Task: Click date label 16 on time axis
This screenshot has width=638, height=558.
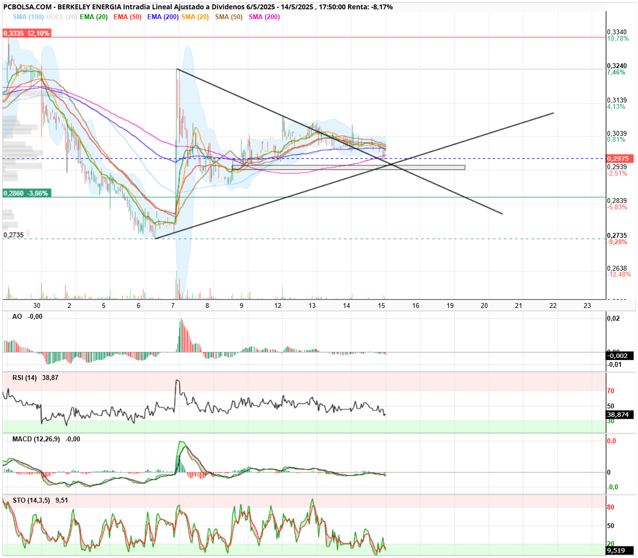Action: pyautogui.click(x=416, y=305)
